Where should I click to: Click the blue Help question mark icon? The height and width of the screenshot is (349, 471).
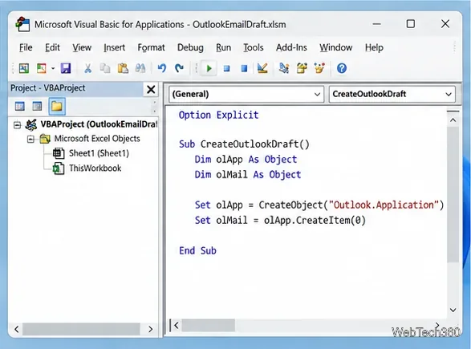click(342, 68)
